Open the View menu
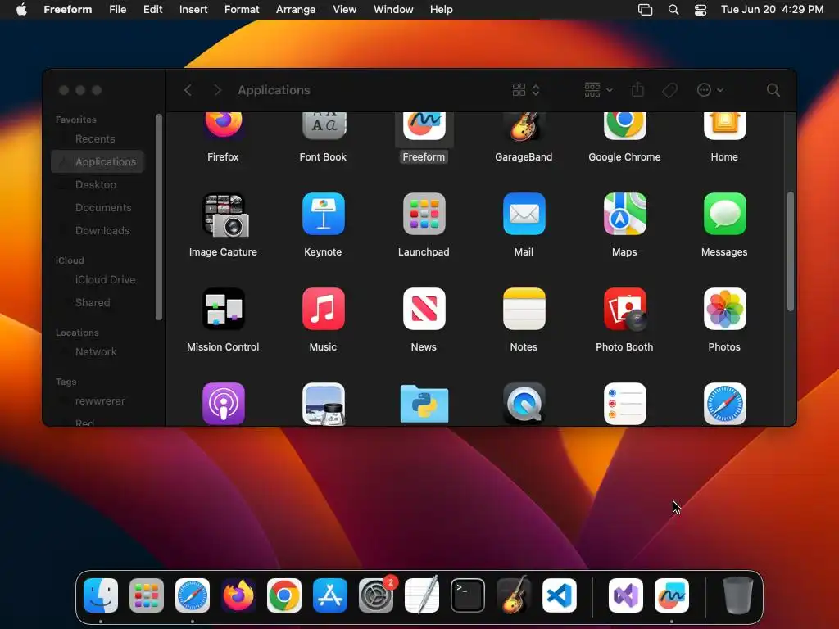Viewport: 839px width, 629px height. [345, 10]
